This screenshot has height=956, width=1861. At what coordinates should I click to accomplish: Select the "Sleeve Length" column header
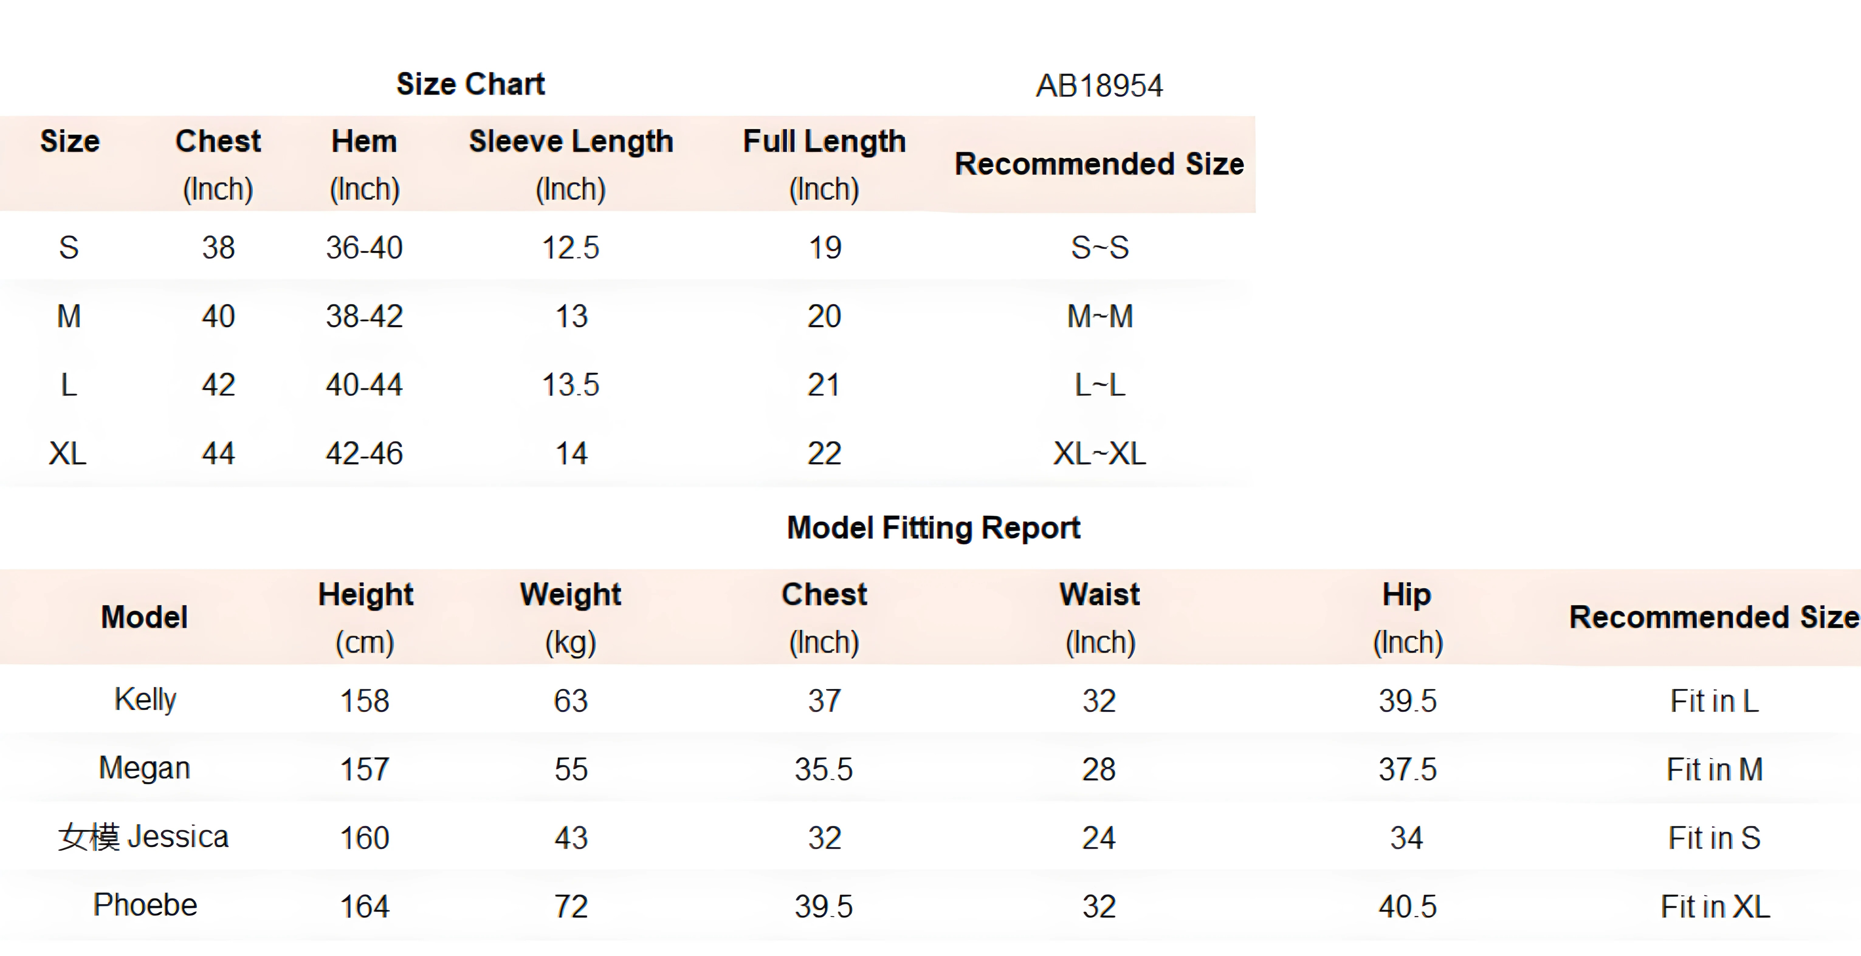[x=571, y=142]
